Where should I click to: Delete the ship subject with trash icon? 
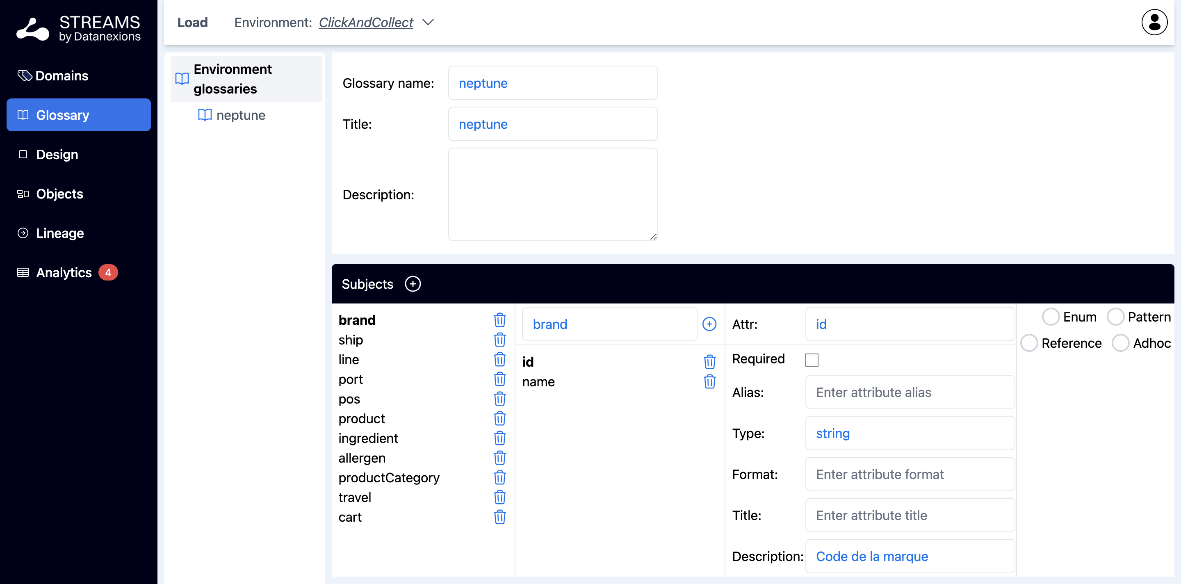tap(499, 340)
